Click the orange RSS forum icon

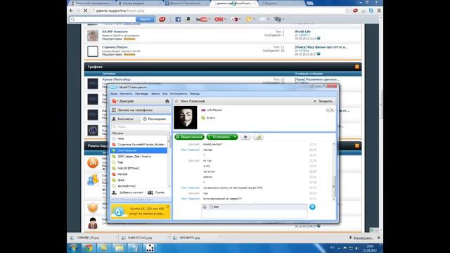(93, 162)
